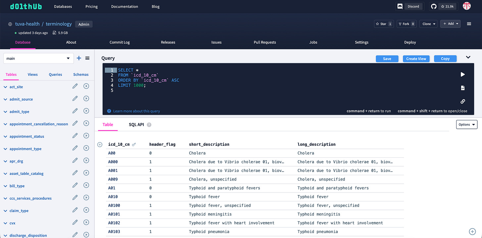482x238 pixels.
Task: Run query on claim_type table
Action: pos(86,210)
